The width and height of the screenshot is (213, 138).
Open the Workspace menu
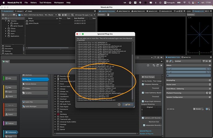[59, 2]
